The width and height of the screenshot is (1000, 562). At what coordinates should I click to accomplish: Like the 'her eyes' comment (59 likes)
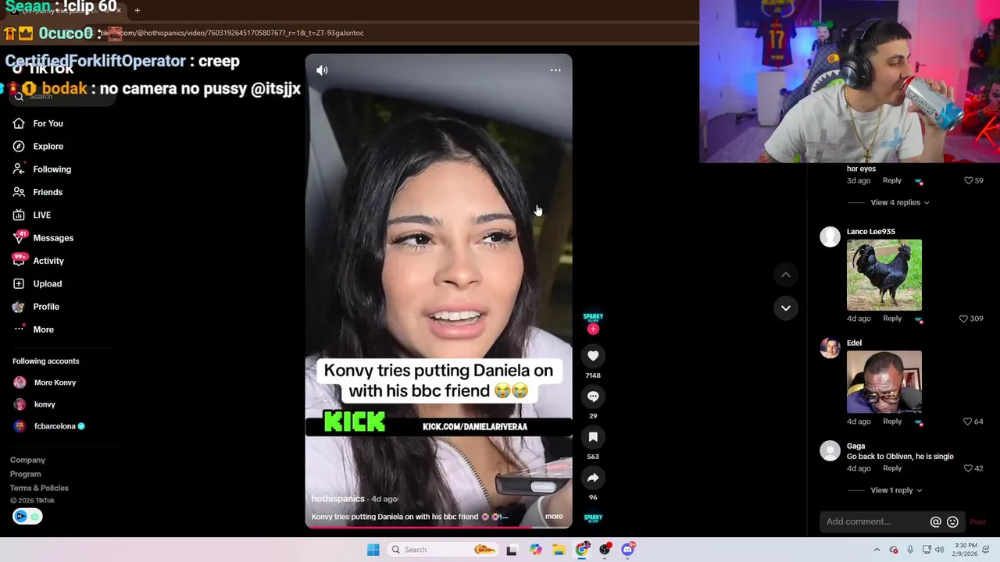coord(968,180)
